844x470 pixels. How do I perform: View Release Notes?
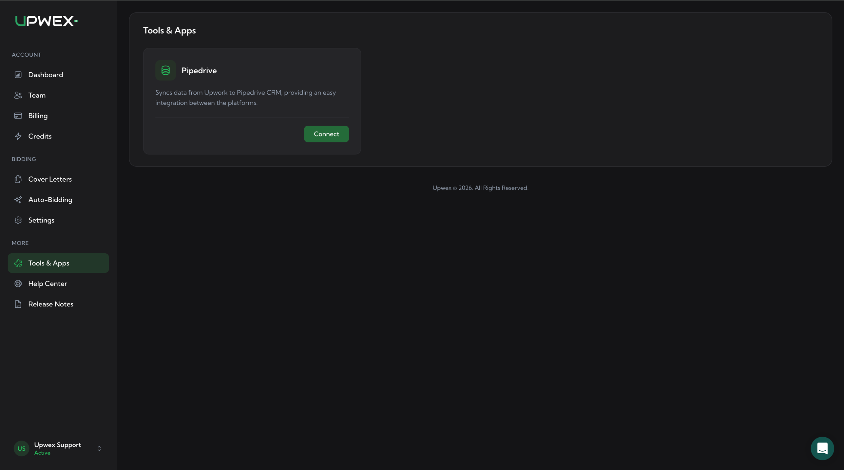(58, 304)
